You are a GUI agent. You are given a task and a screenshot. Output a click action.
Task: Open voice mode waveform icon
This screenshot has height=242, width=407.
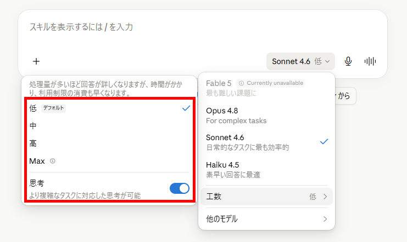[370, 61]
